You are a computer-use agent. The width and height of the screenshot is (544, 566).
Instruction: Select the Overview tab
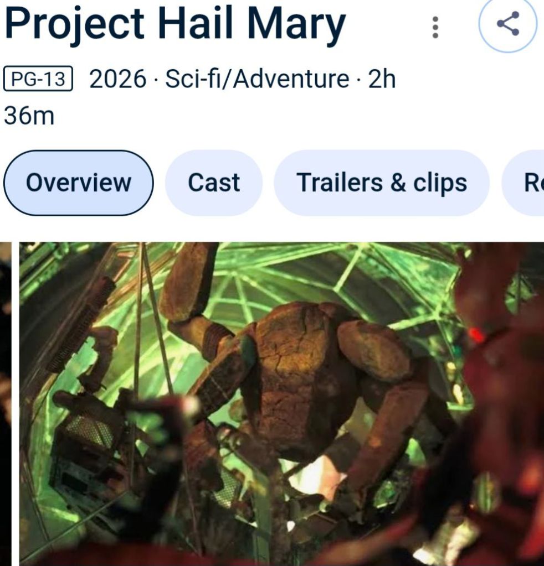[x=79, y=183]
